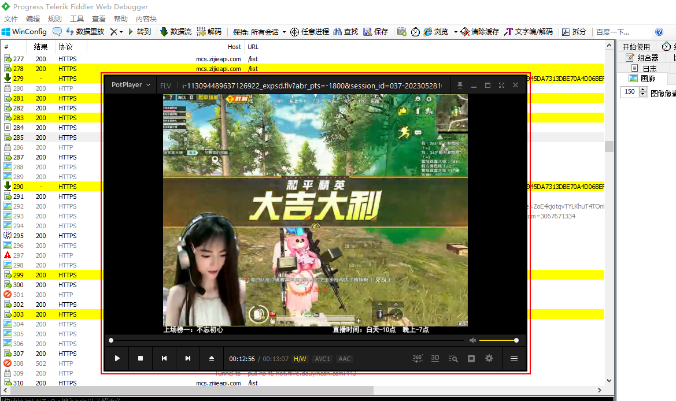Switch to the 日志 log tab

pyautogui.click(x=644, y=69)
